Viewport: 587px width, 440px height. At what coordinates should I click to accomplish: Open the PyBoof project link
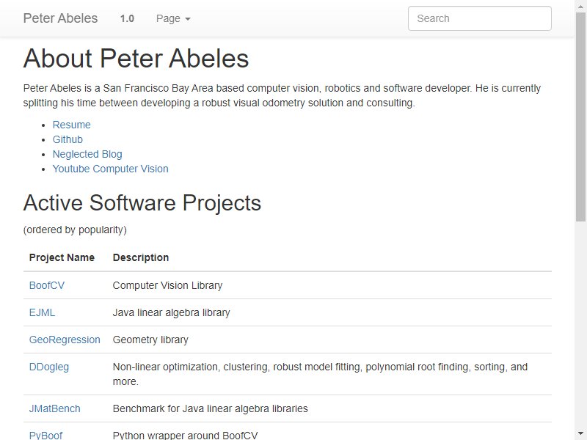pos(45,435)
